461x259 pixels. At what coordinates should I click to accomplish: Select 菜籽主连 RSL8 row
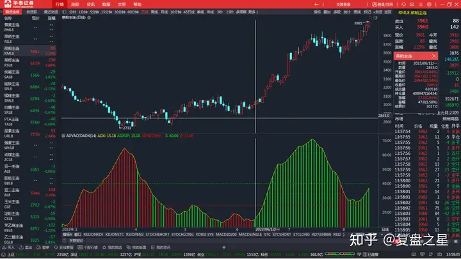(x=29, y=63)
